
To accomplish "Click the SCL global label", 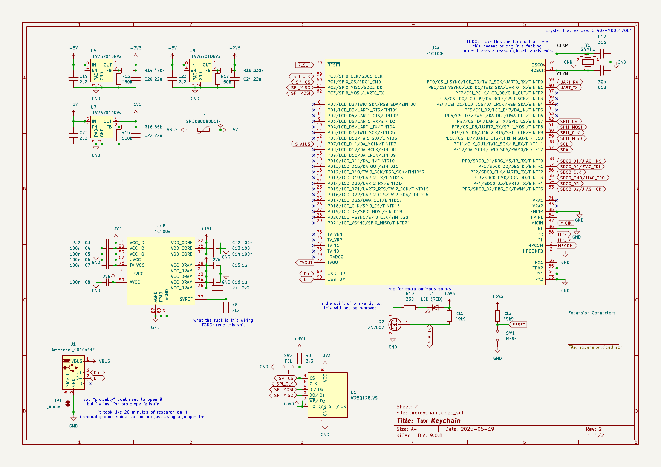I will (564, 144).
